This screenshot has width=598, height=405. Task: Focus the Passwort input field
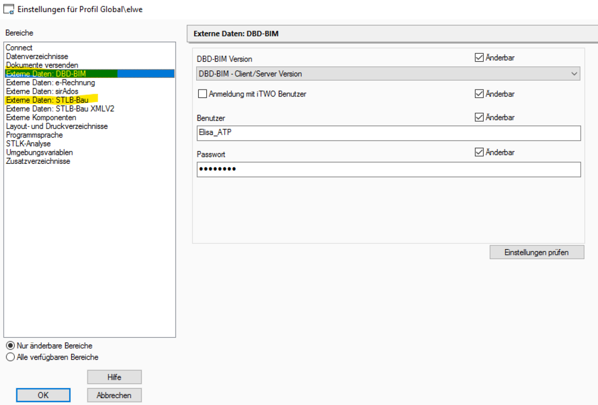[x=388, y=169]
